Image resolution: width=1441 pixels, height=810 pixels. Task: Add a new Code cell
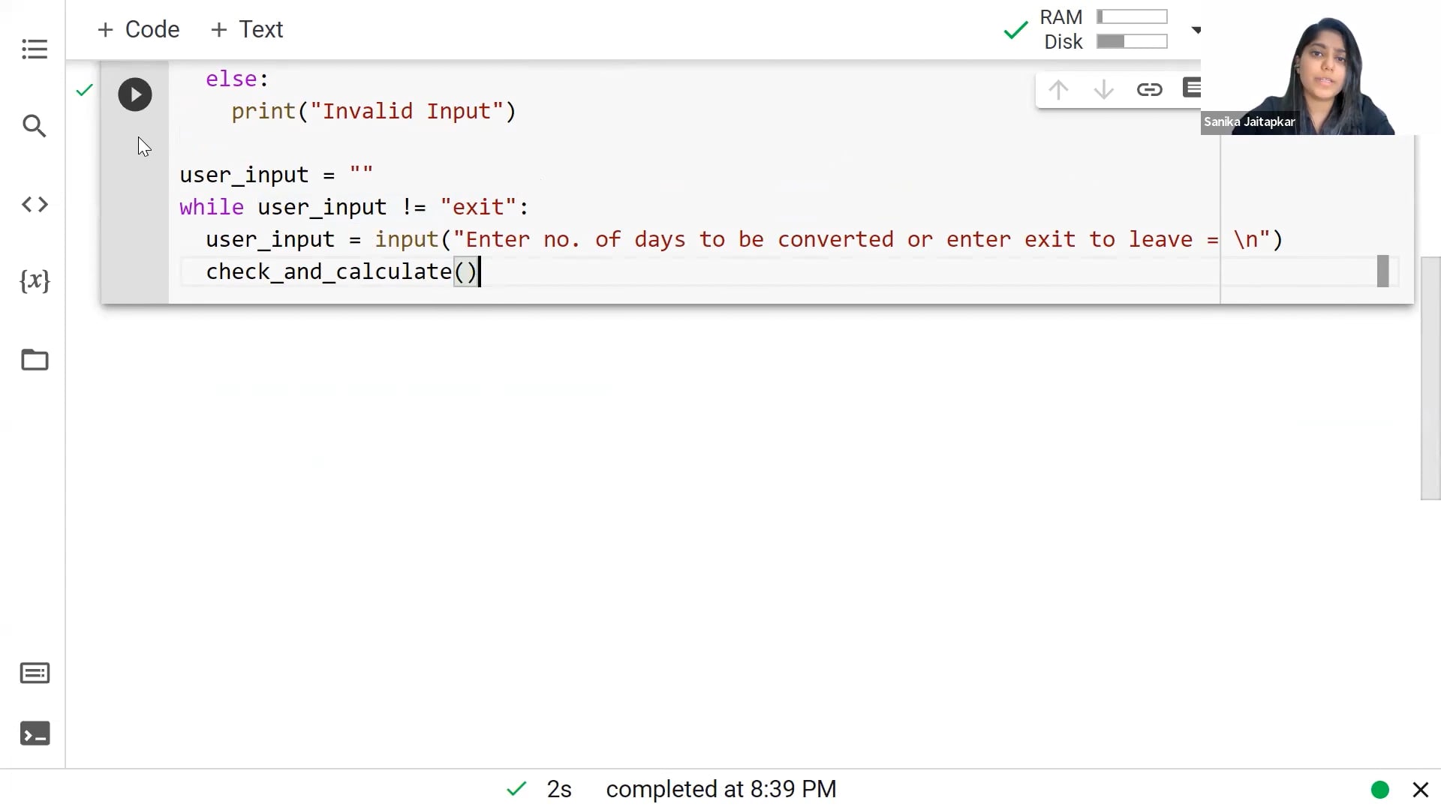pos(138,29)
